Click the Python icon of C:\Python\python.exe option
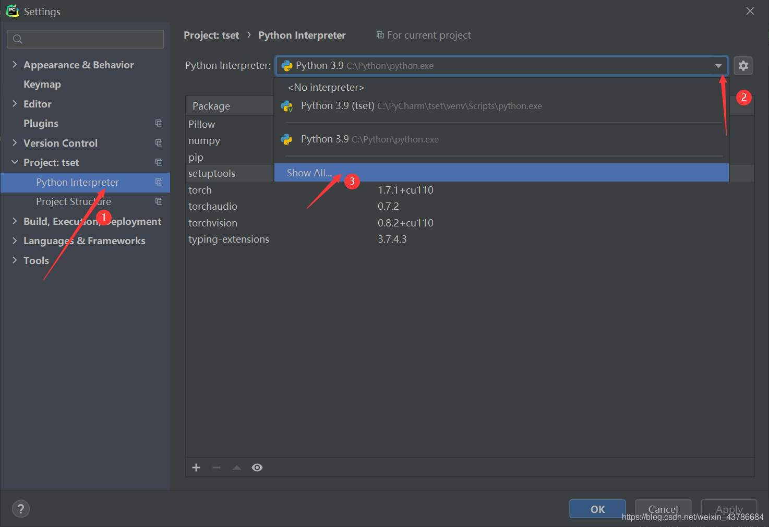 pos(287,139)
